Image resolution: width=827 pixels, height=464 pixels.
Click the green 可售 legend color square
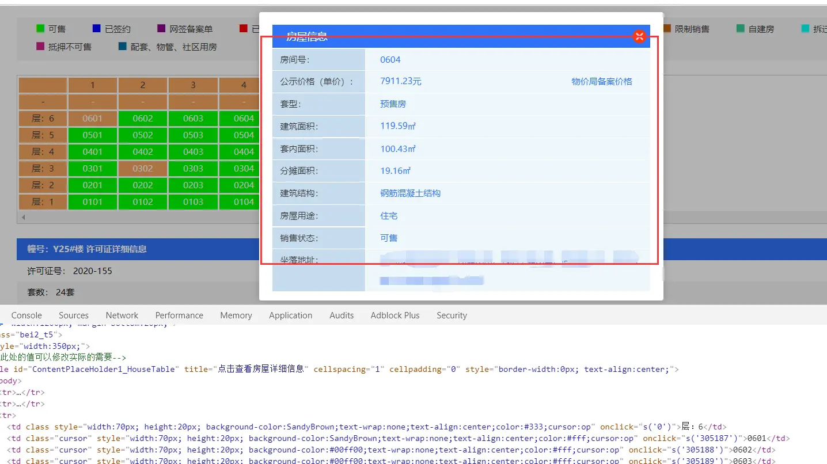pos(40,29)
